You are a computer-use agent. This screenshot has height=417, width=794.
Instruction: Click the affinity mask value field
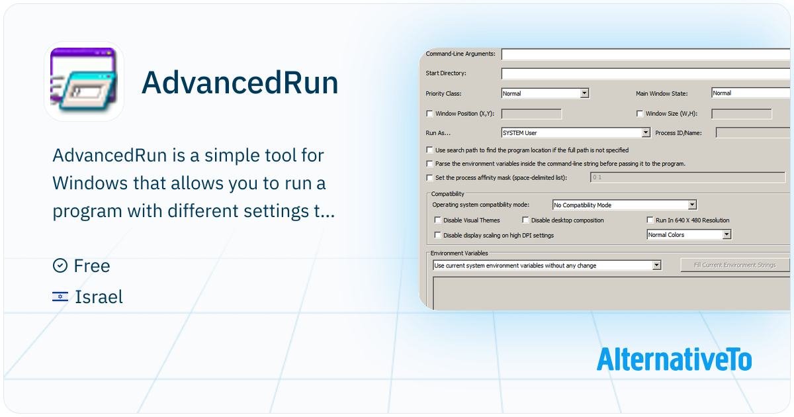(687, 177)
